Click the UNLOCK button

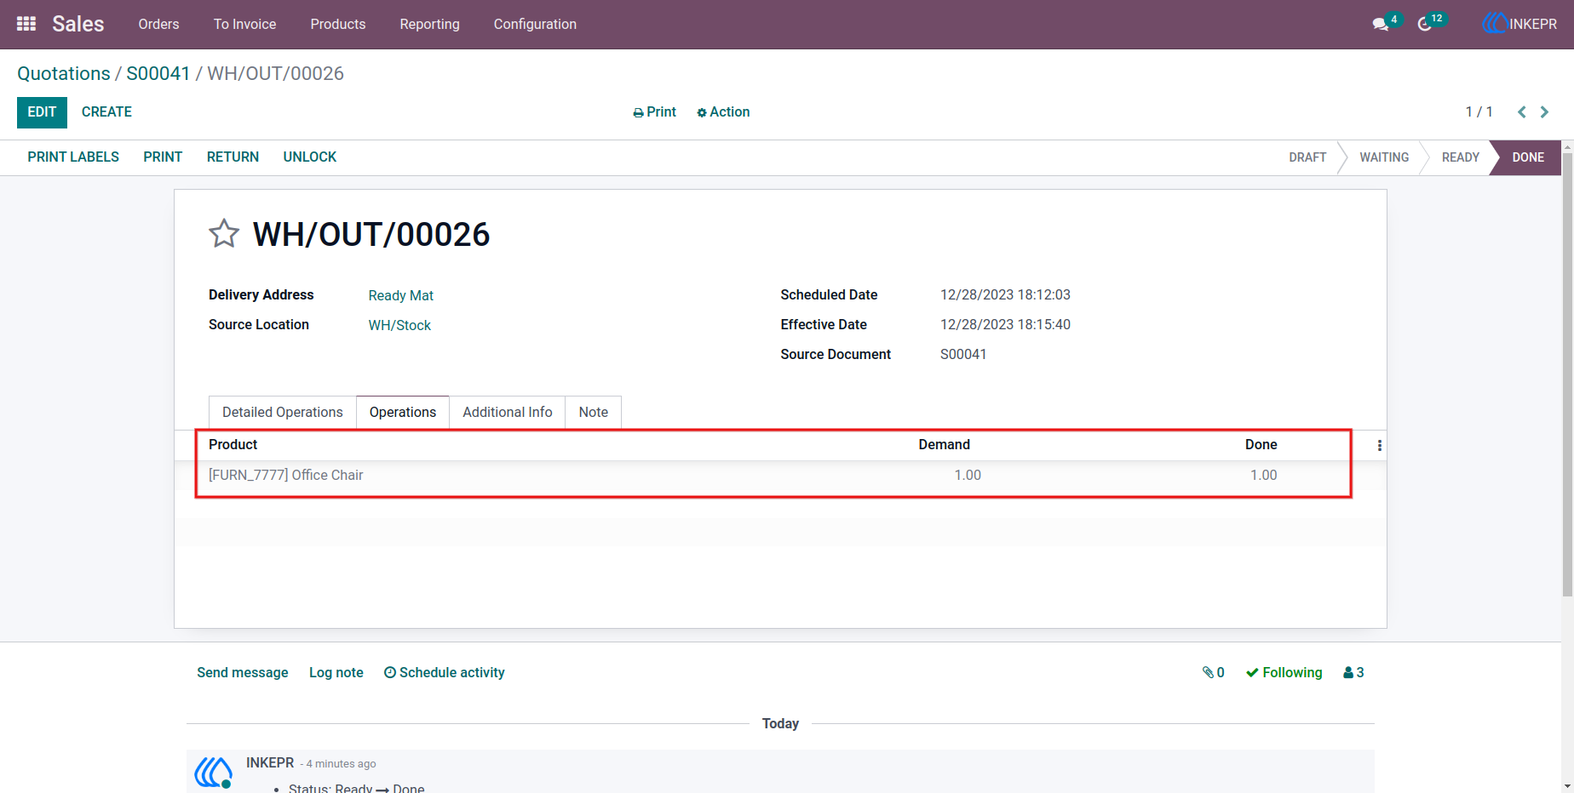click(x=310, y=157)
